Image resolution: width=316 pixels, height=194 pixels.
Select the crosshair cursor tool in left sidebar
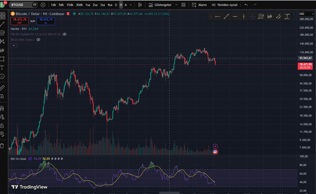coord(2,16)
